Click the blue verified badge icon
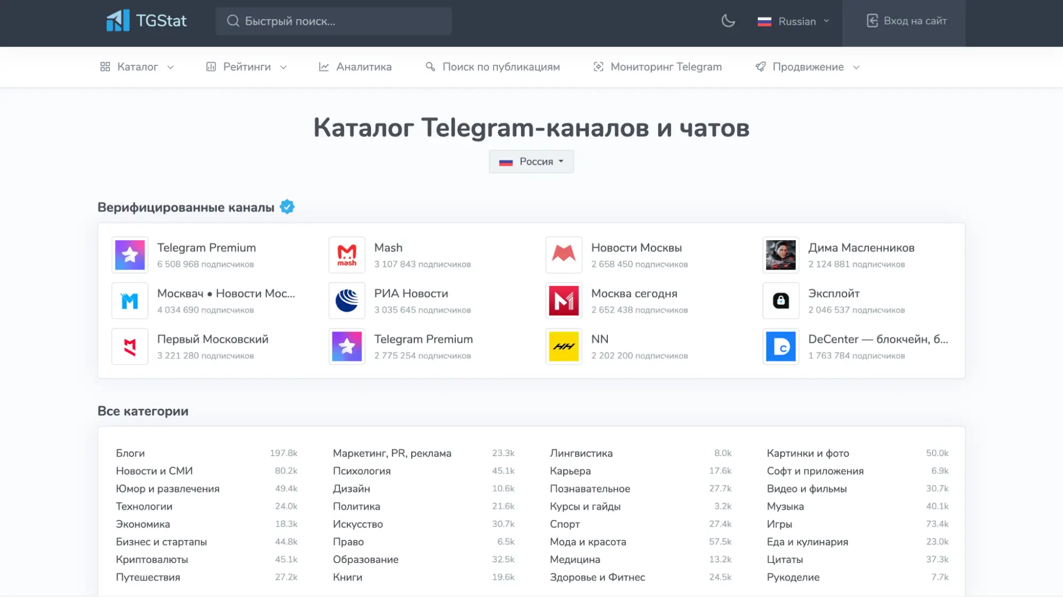1063x597 pixels. 287,207
